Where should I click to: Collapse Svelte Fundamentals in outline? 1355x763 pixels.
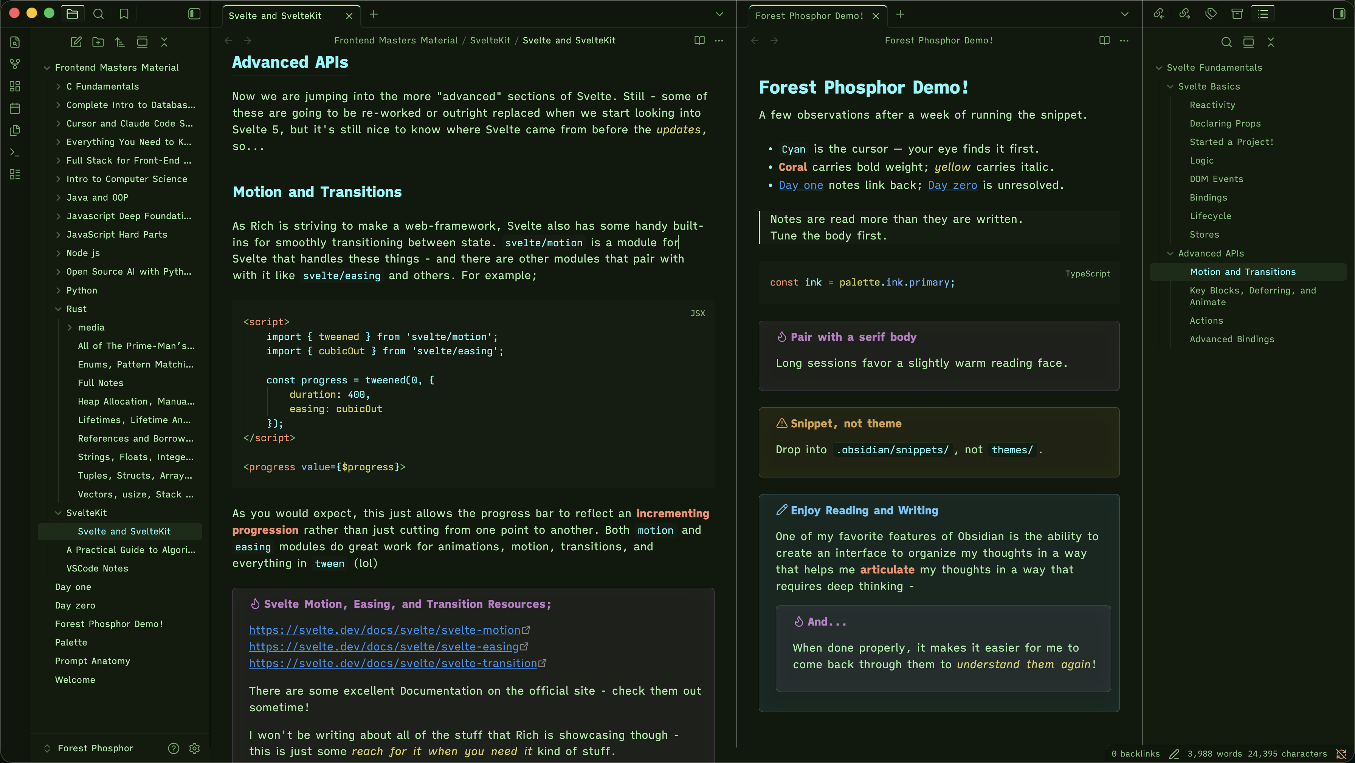tap(1159, 68)
